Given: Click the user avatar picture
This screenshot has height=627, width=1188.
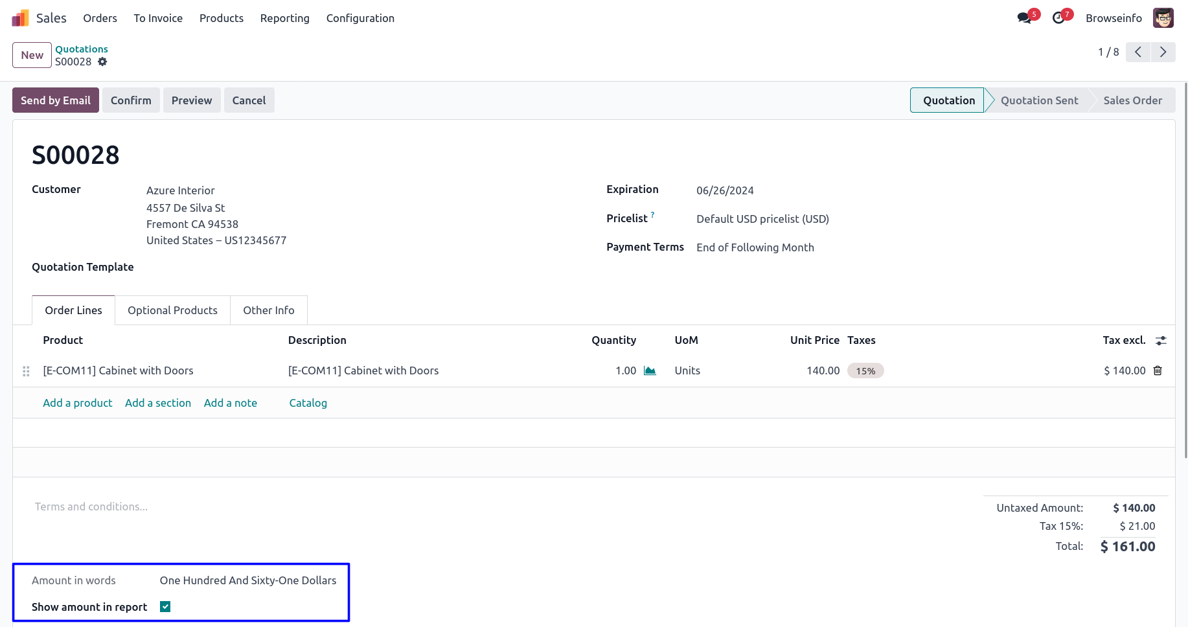Looking at the screenshot, I should pyautogui.click(x=1163, y=18).
